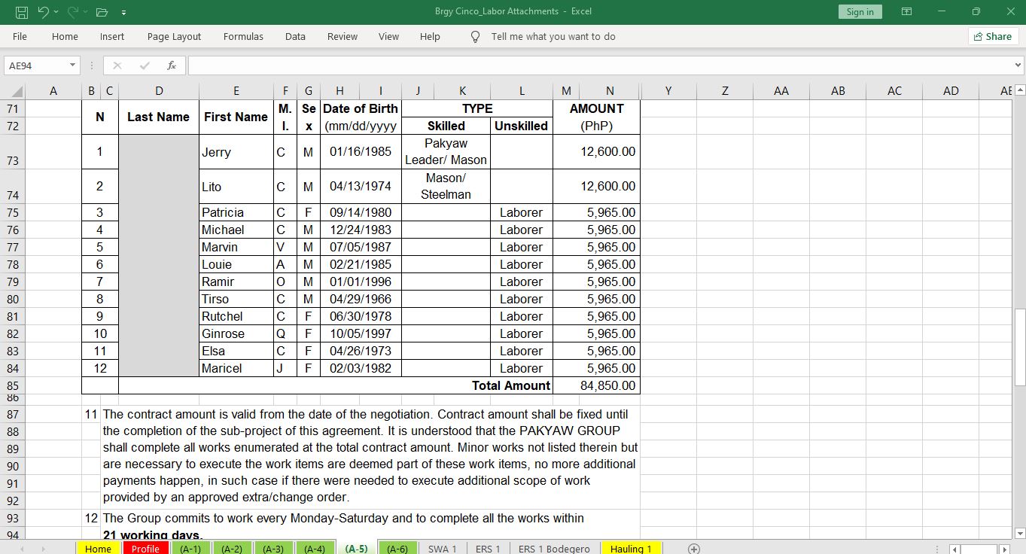Switch to the (A-6) sheet tab
The width and height of the screenshot is (1026, 554).
coord(397,549)
